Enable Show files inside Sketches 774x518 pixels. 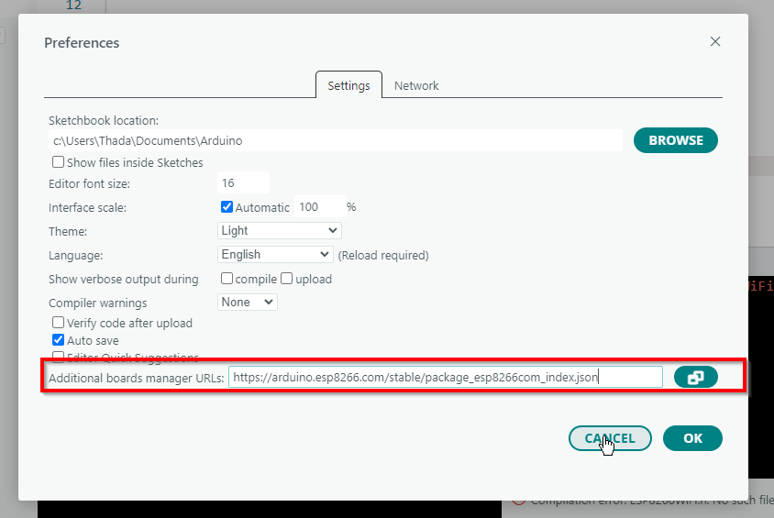[x=59, y=162]
